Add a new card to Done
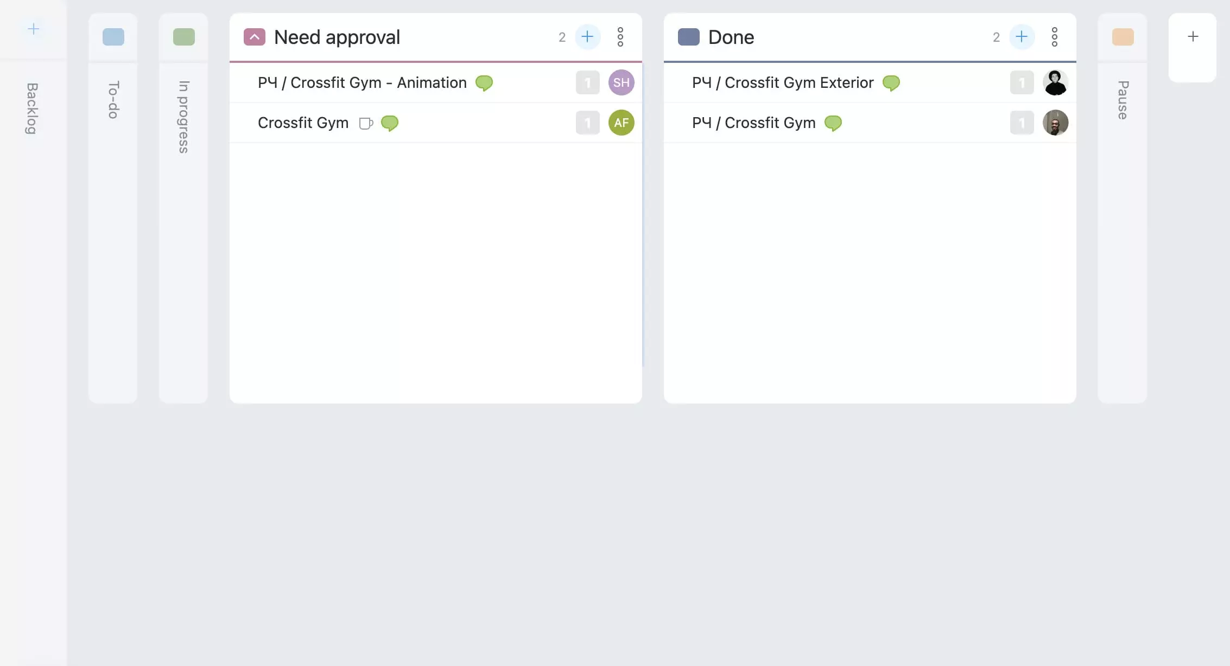The height and width of the screenshot is (666, 1230). (1022, 36)
